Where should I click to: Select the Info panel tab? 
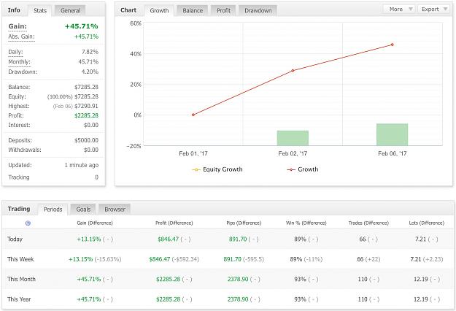(14, 10)
